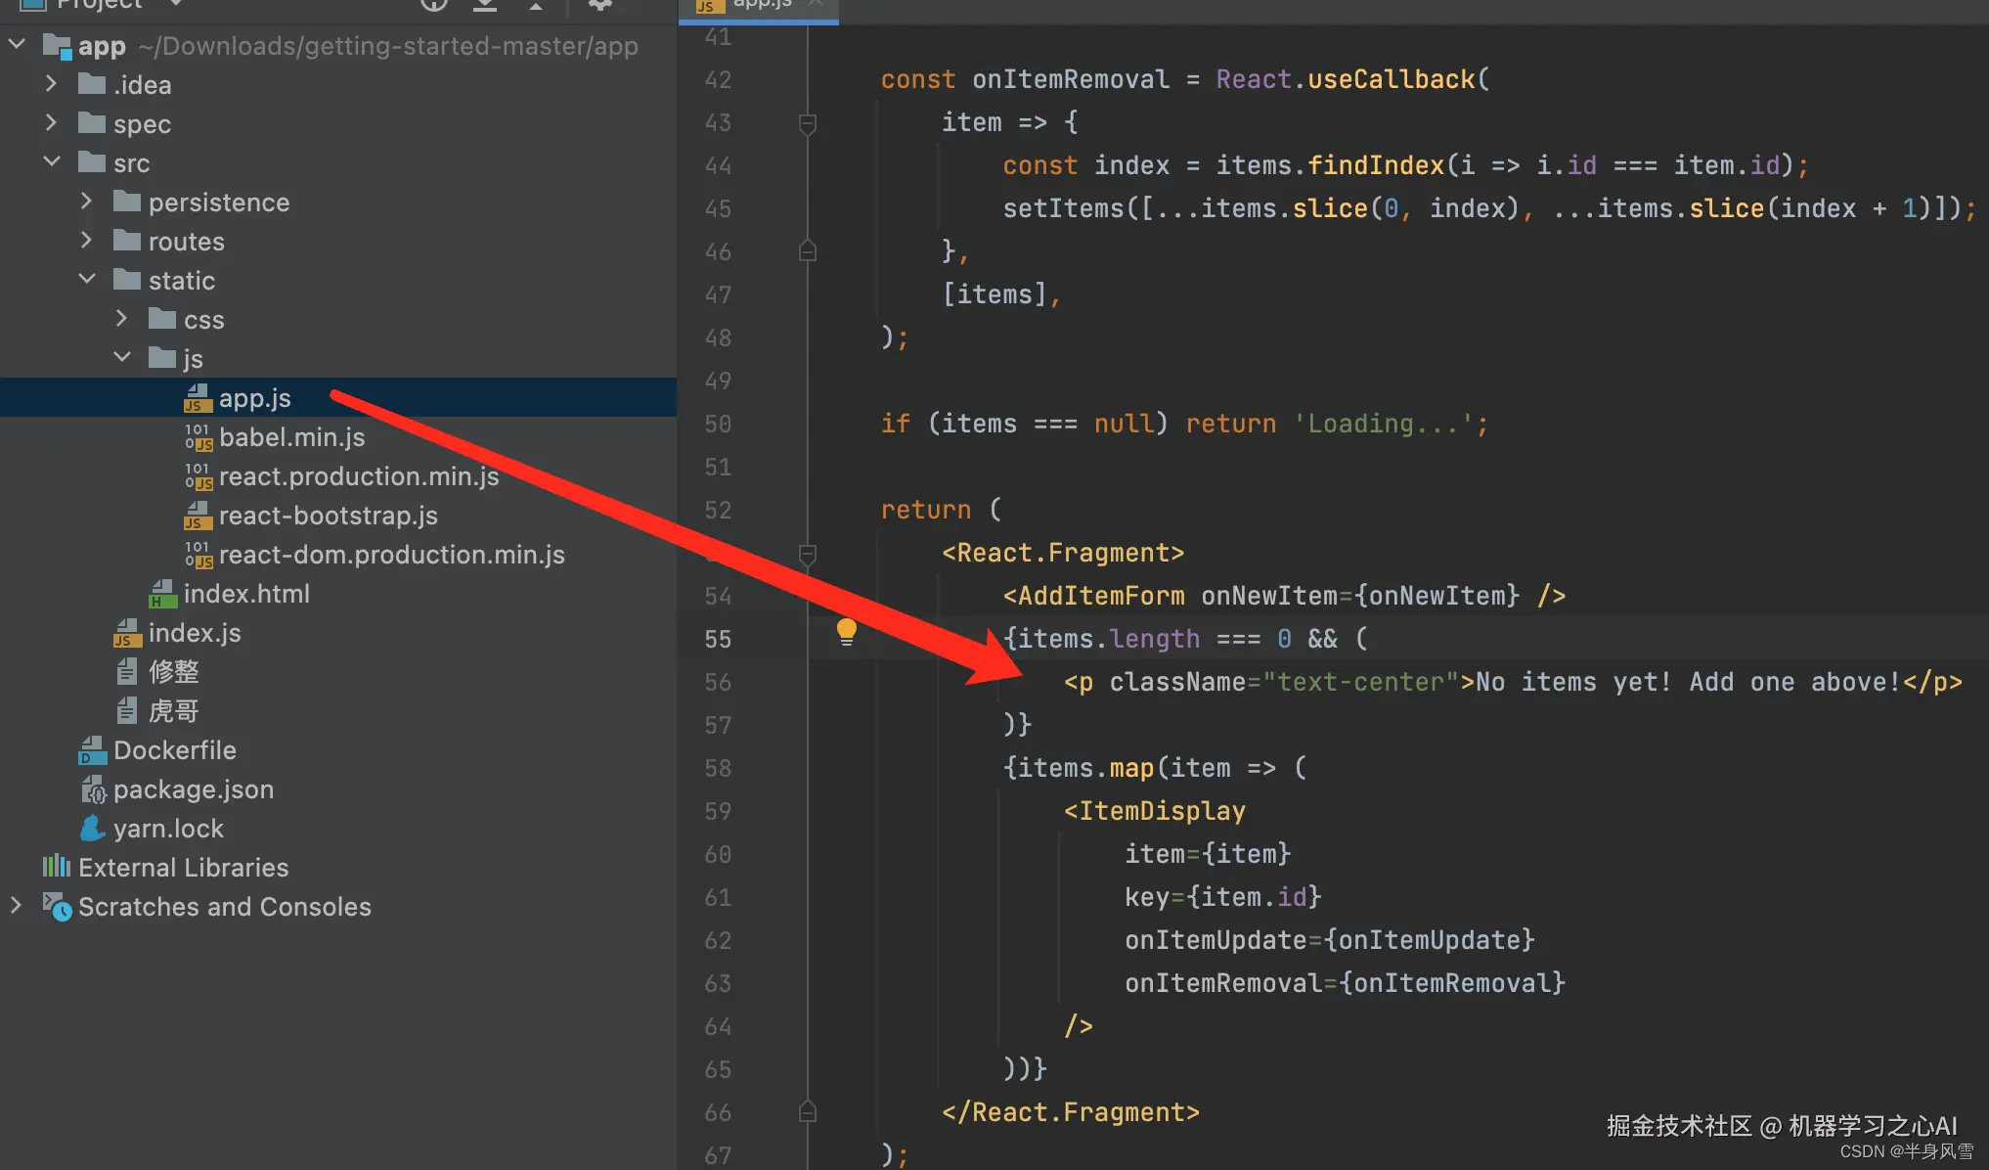Collapse the js folder arrow
The width and height of the screenshot is (1989, 1170).
coord(122,358)
